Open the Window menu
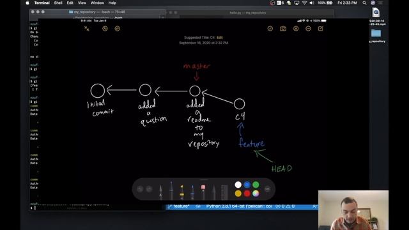The width and height of the screenshot is (409, 230). point(97,3)
